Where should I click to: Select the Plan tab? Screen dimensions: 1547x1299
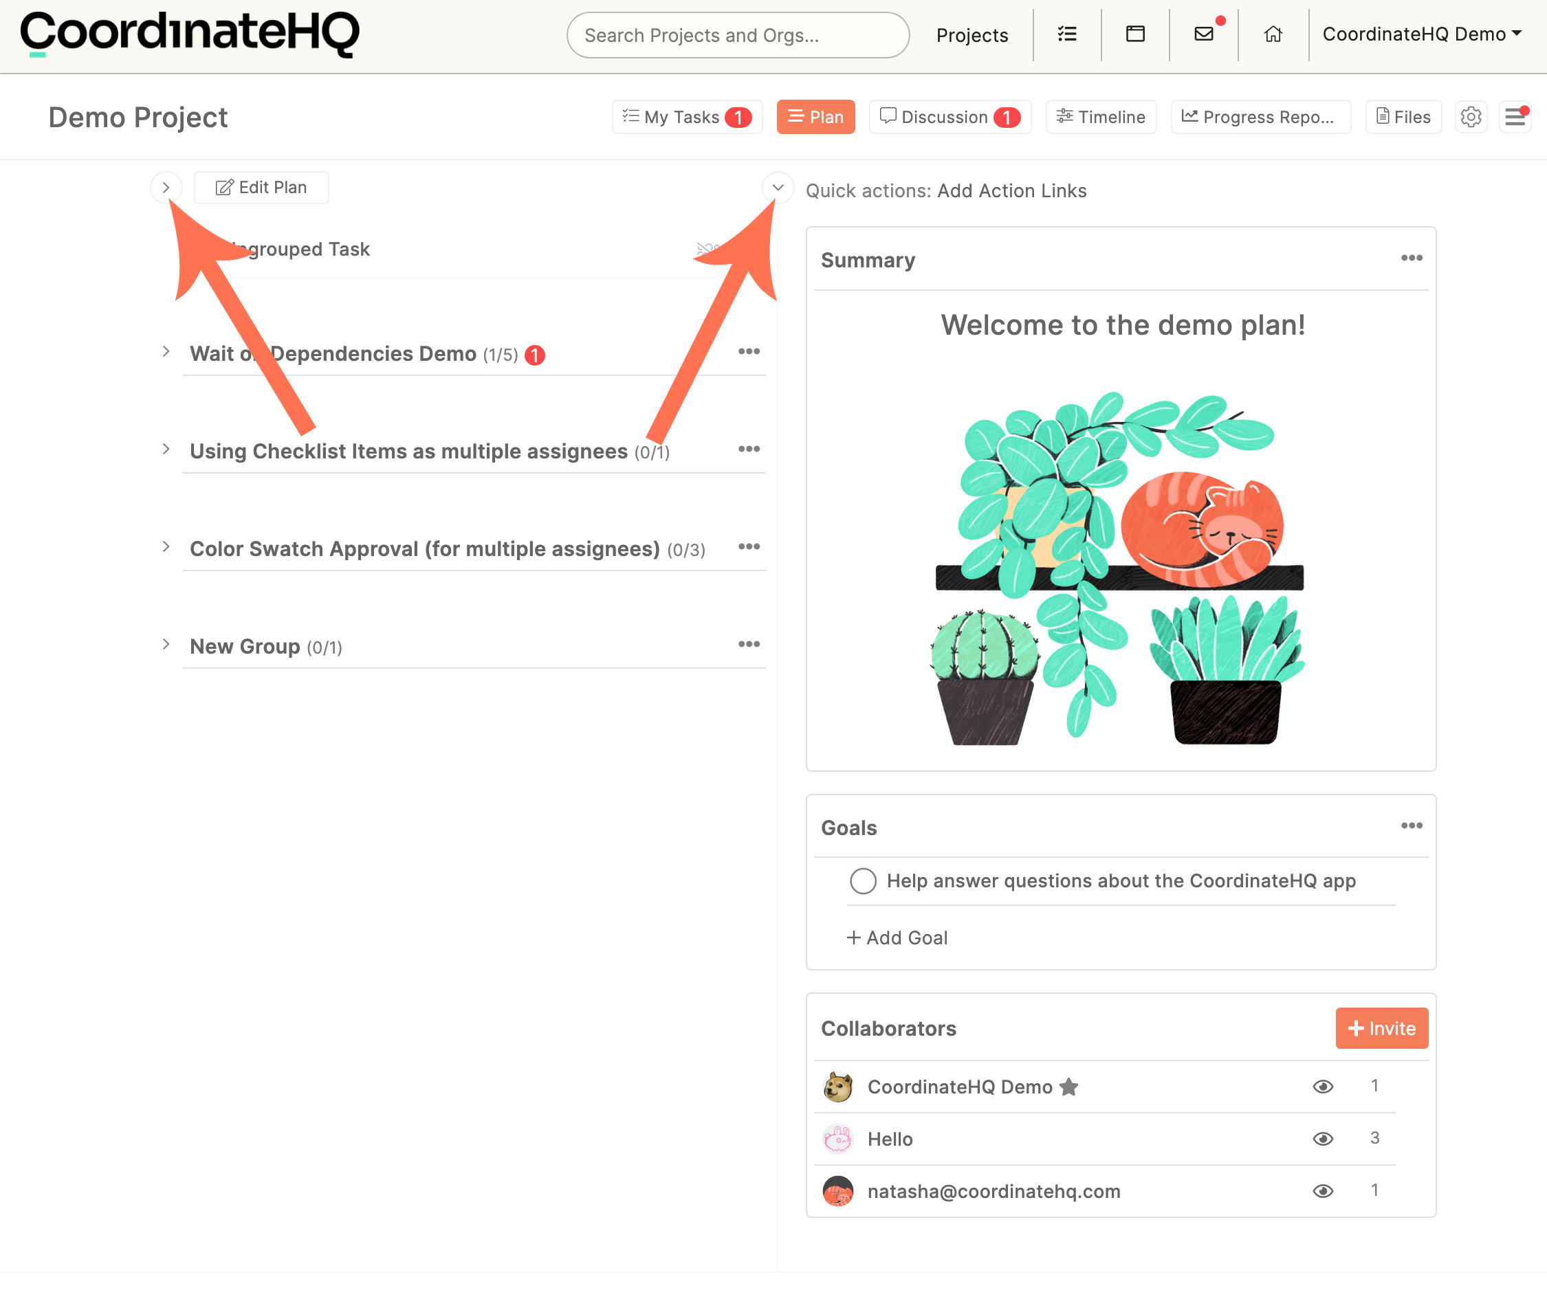click(815, 116)
